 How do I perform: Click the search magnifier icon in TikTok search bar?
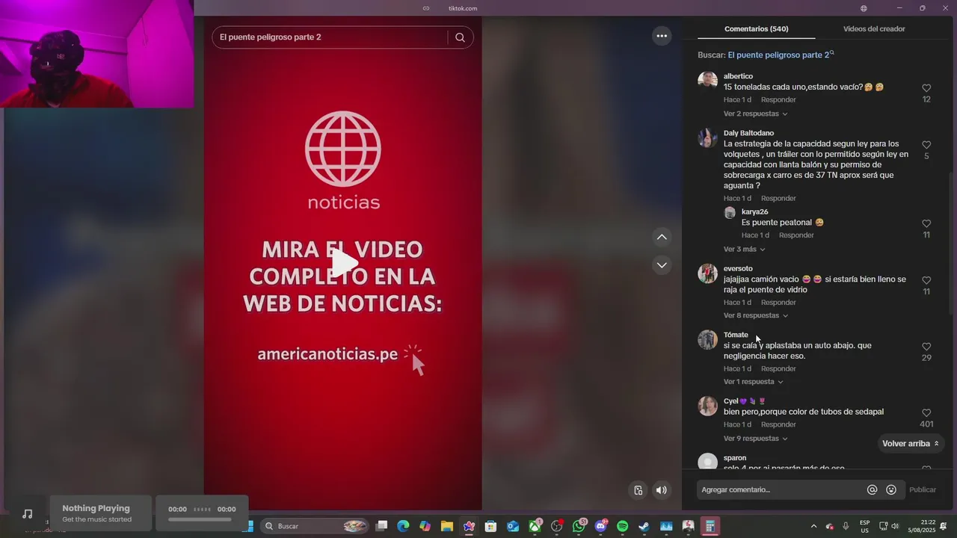460,37
